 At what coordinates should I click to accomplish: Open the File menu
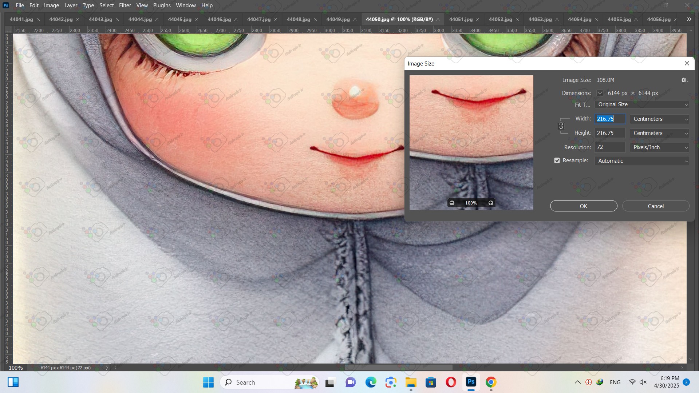[20, 5]
